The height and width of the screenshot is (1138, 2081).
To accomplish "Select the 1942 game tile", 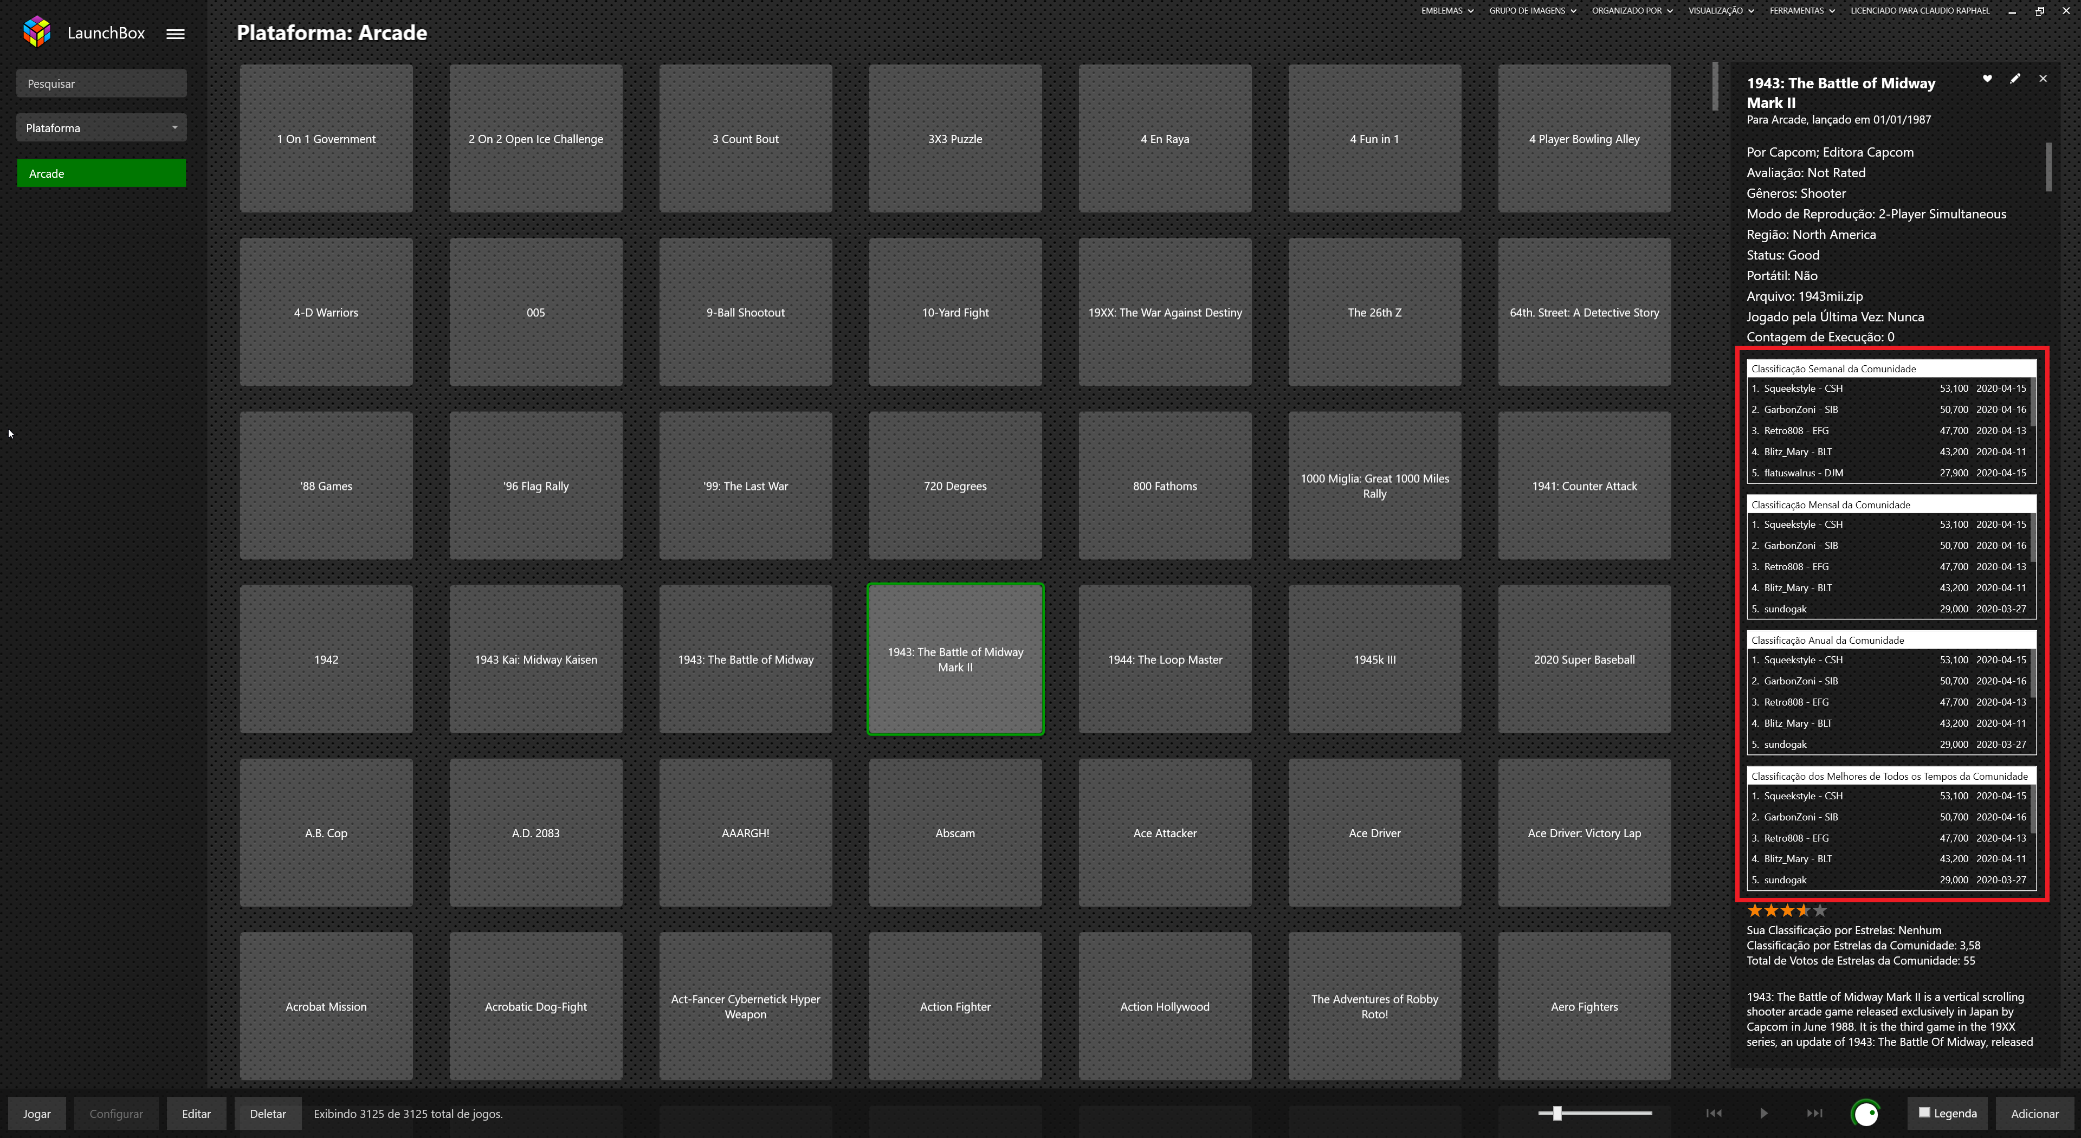I will coord(326,659).
